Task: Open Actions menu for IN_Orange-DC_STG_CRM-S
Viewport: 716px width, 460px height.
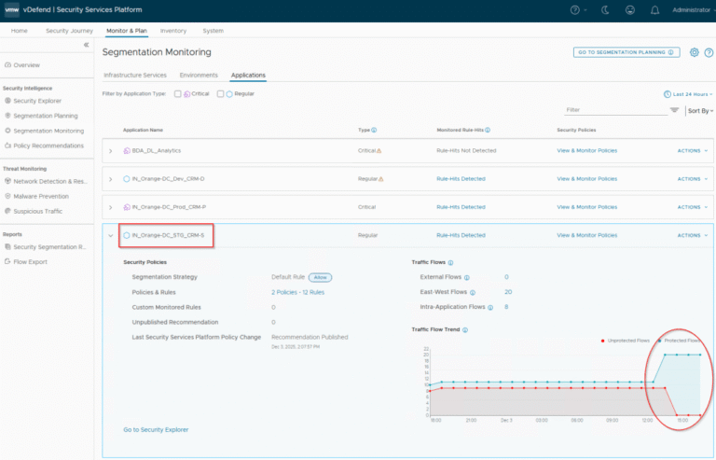Action: pyautogui.click(x=693, y=236)
